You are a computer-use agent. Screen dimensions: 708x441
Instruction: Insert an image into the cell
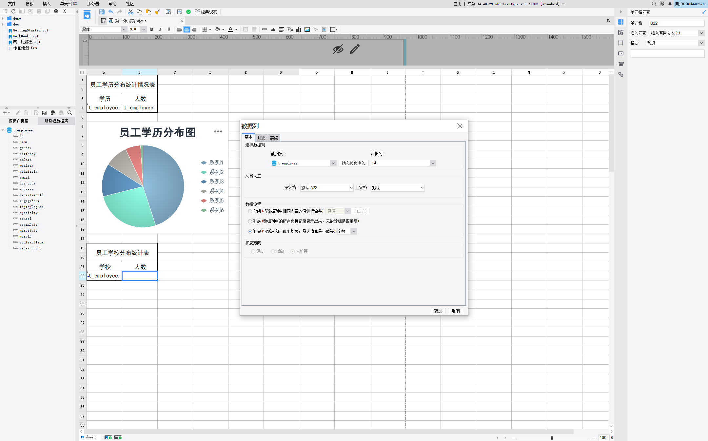click(307, 29)
